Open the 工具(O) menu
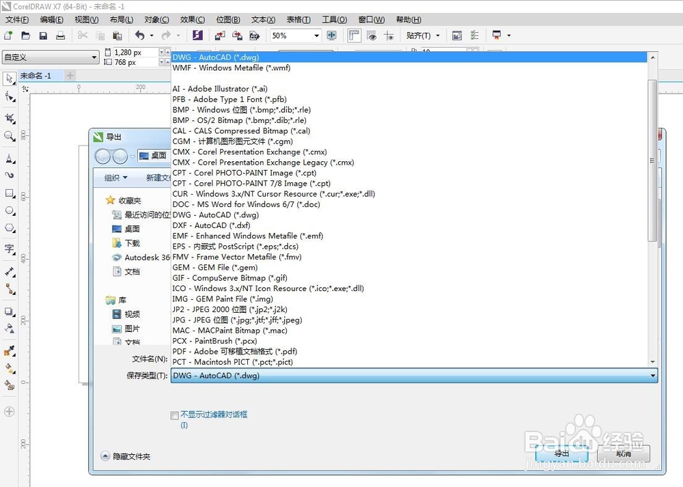This screenshot has height=487, width=683. click(x=335, y=20)
